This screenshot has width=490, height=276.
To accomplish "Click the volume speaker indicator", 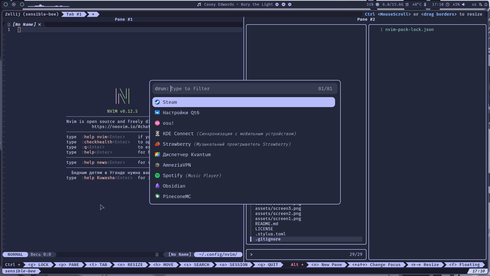I will (463, 4).
